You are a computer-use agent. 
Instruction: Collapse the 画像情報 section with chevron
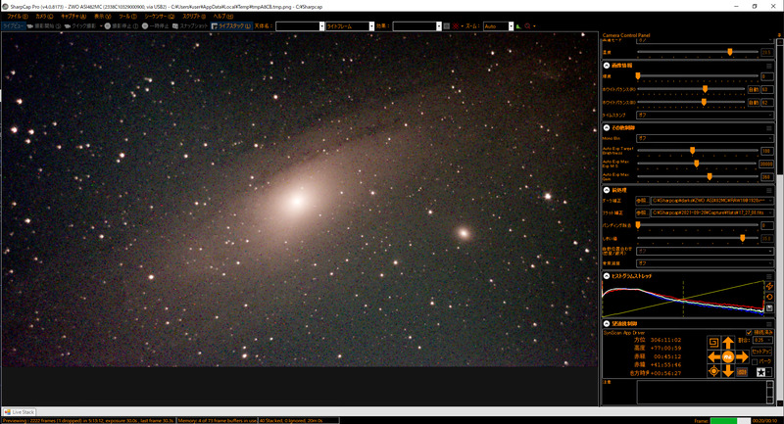(607, 66)
